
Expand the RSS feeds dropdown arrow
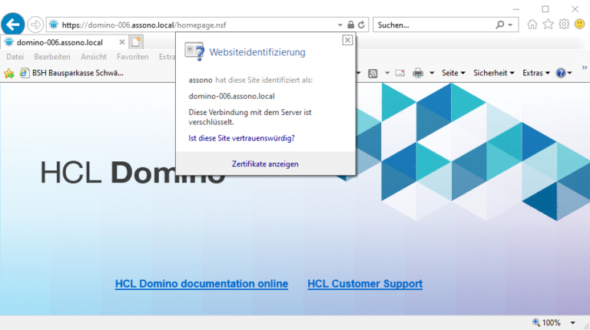pos(387,73)
